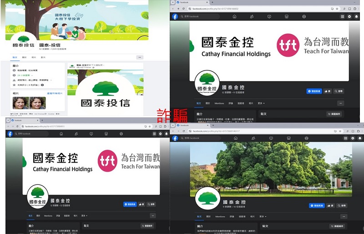The height and width of the screenshot is (234, 364).
Task: Close Facebook tab in upper-right browser window
Action: click(207, 2)
